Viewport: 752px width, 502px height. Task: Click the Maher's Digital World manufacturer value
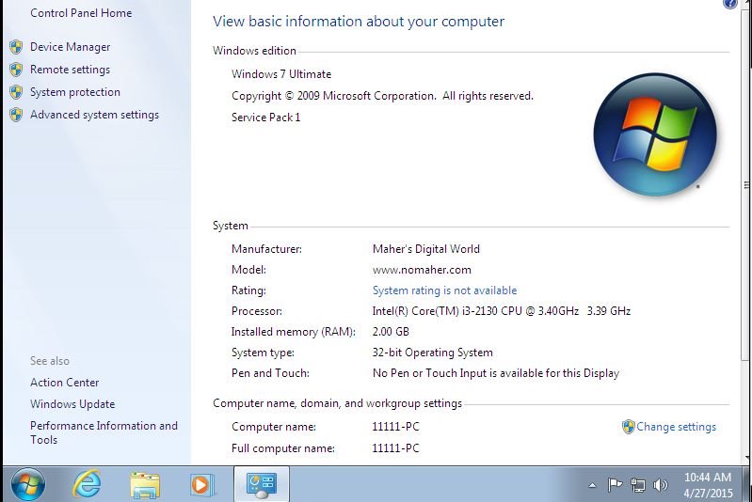(x=425, y=249)
